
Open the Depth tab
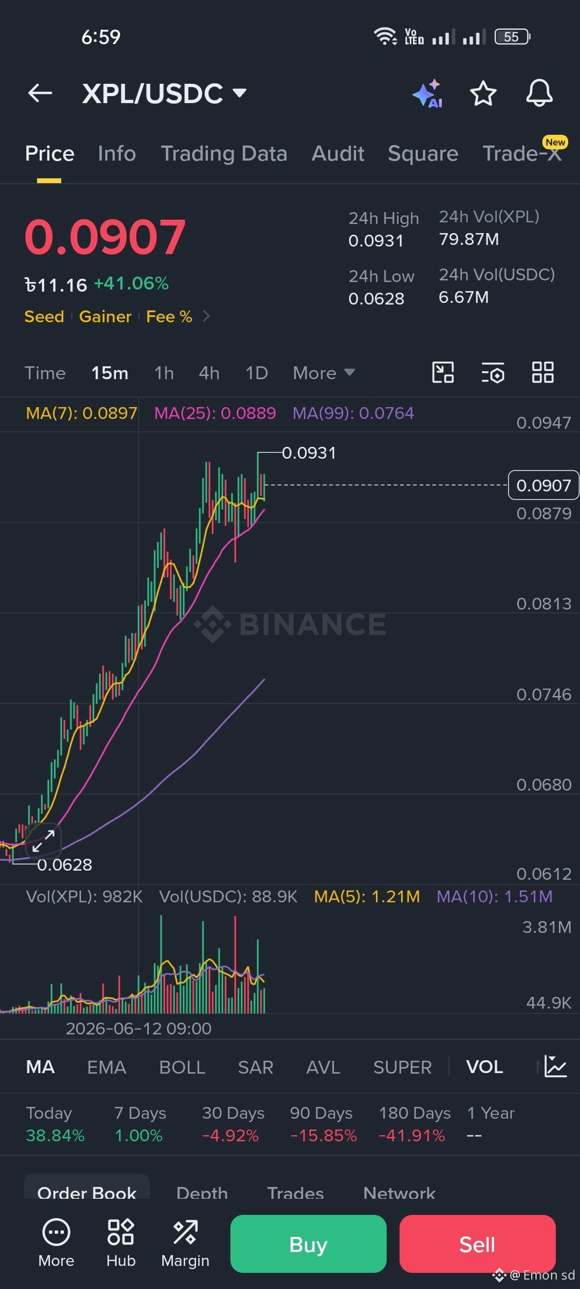pyautogui.click(x=202, y=1193)
